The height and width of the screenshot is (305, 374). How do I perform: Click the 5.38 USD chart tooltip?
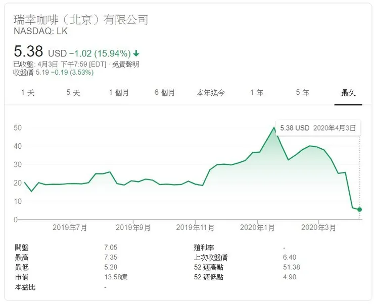(318, 128)
